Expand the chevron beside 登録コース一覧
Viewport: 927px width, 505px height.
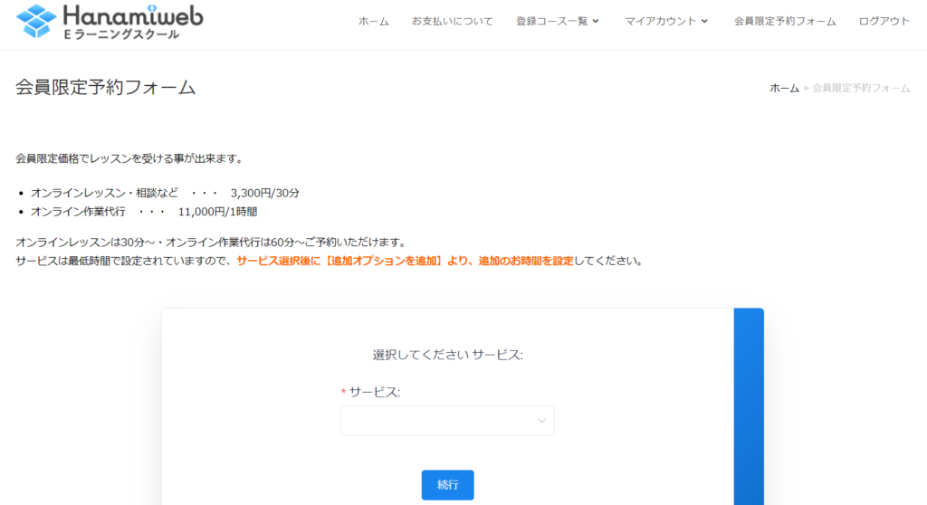tap(596, 22)
